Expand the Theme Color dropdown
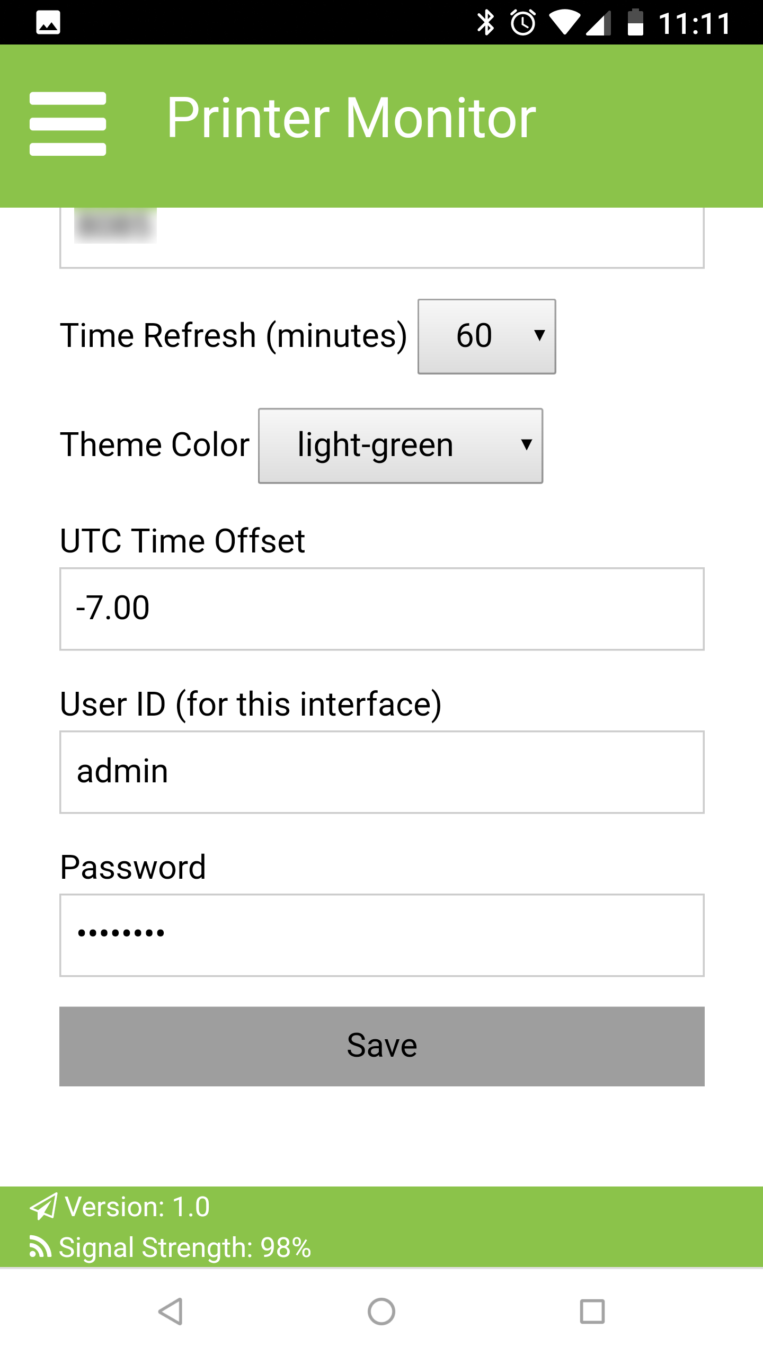Screen dimensions: 763x1356 (x=401, y=445)
